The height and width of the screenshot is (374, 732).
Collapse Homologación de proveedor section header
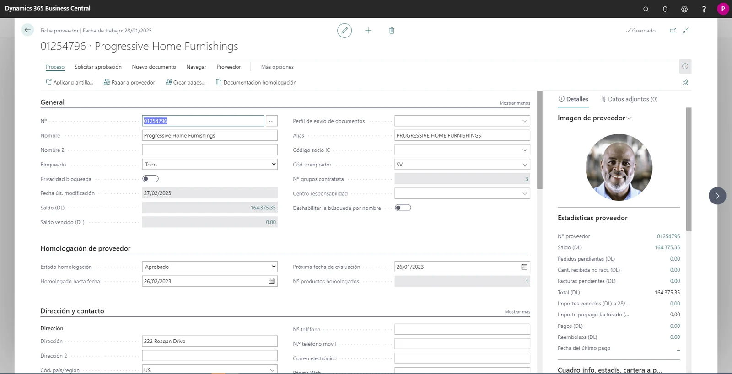coord(86,248)
